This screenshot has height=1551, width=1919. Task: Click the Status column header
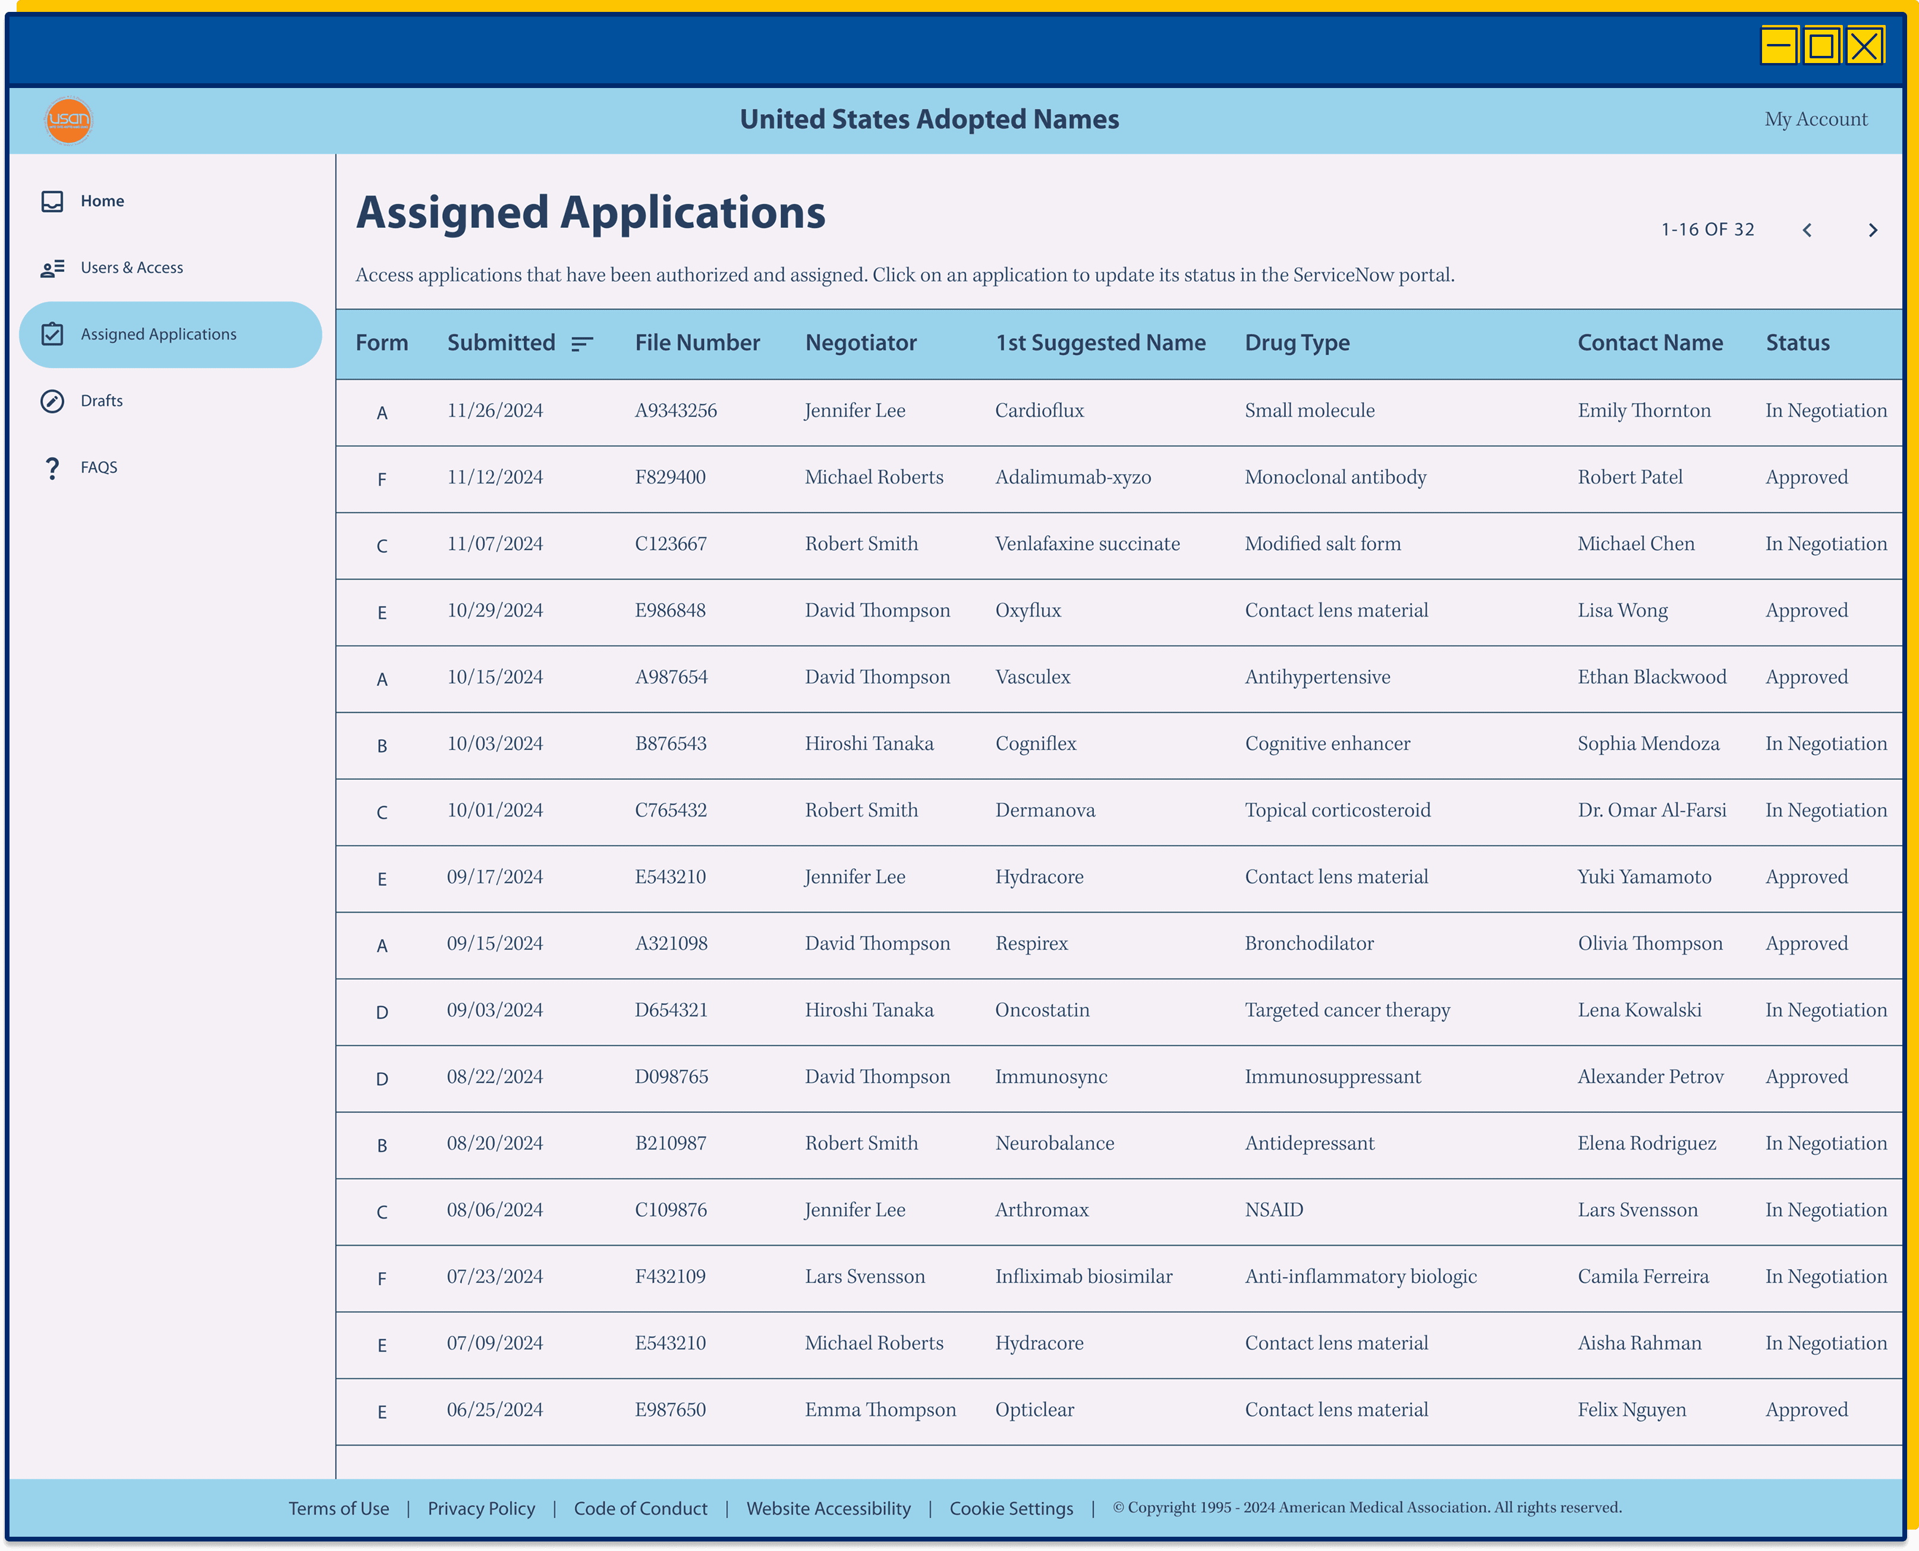click(1798, 343)
